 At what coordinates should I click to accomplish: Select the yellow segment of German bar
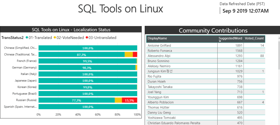tap(136, 68)
